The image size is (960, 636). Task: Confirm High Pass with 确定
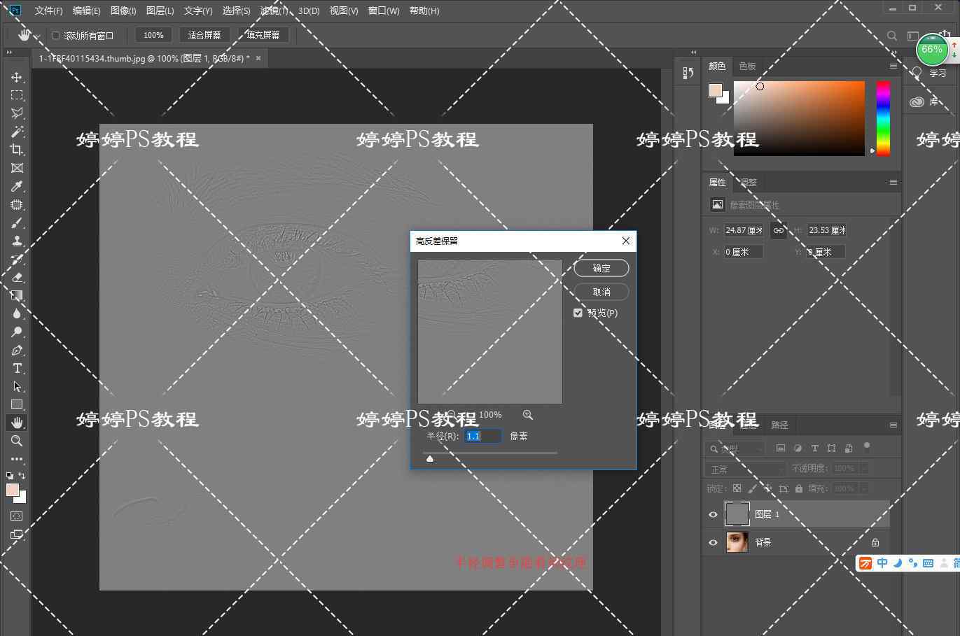coord(601,268)
